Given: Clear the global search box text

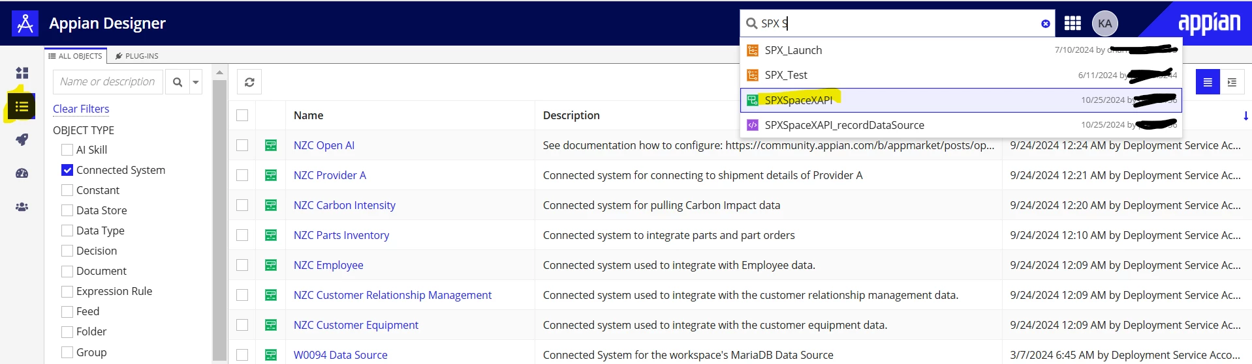Looking at the screenshot, I should 1045,23.
